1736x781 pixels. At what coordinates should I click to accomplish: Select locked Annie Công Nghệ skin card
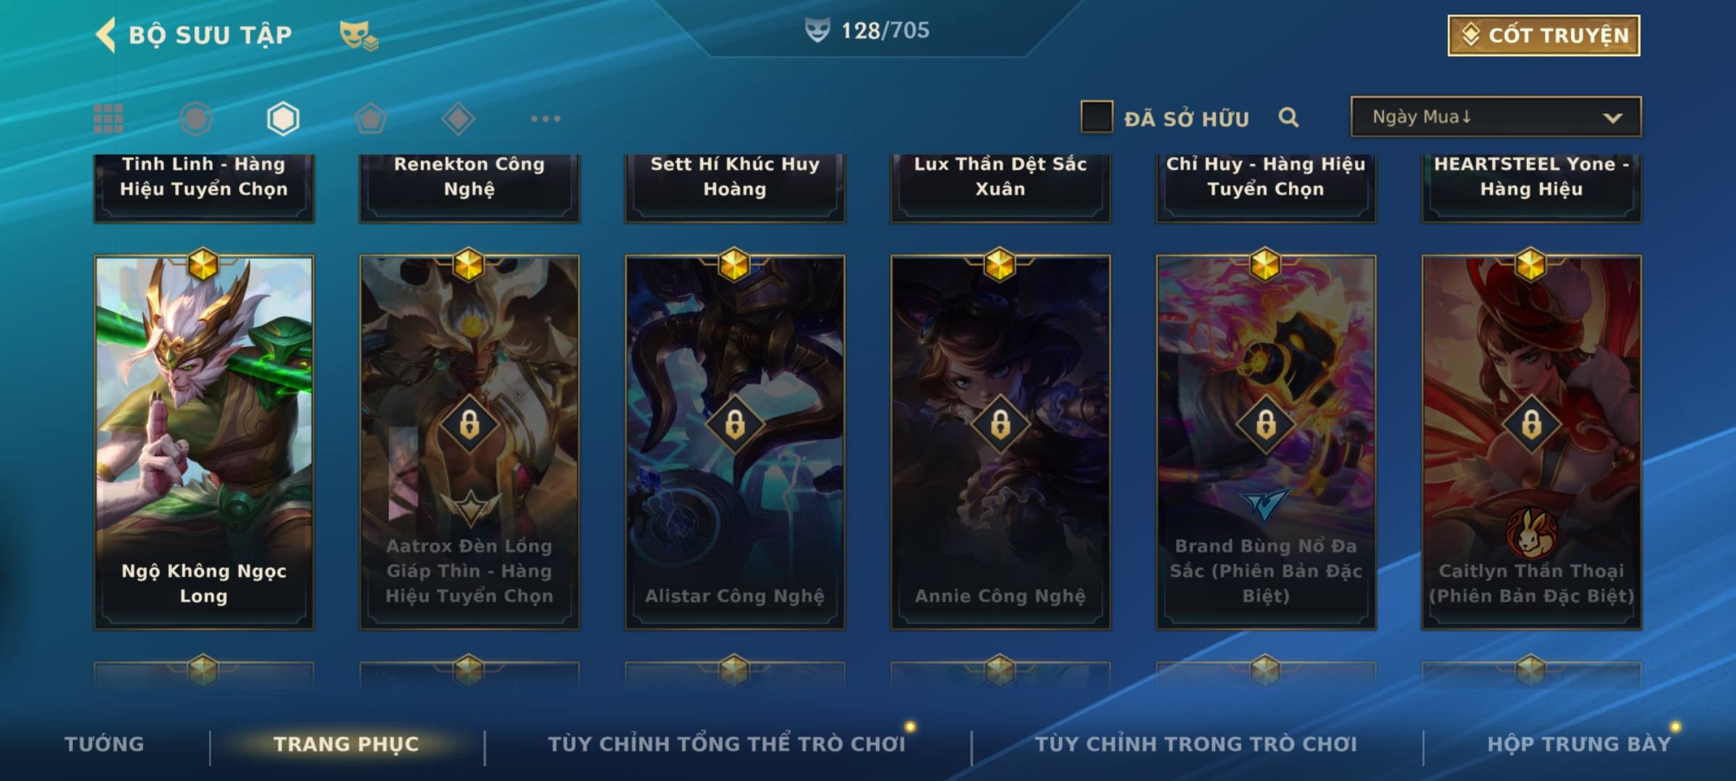[1000, 441]
